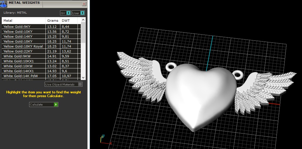Toggle the User library switch
The width and height of the screenshot is (302, 149).
[78, 13]
